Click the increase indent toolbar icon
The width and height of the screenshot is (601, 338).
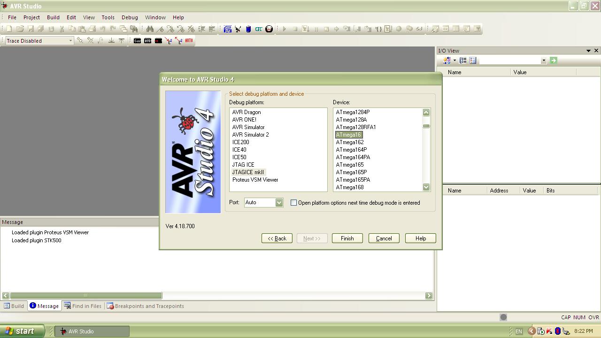coord(201,29)
